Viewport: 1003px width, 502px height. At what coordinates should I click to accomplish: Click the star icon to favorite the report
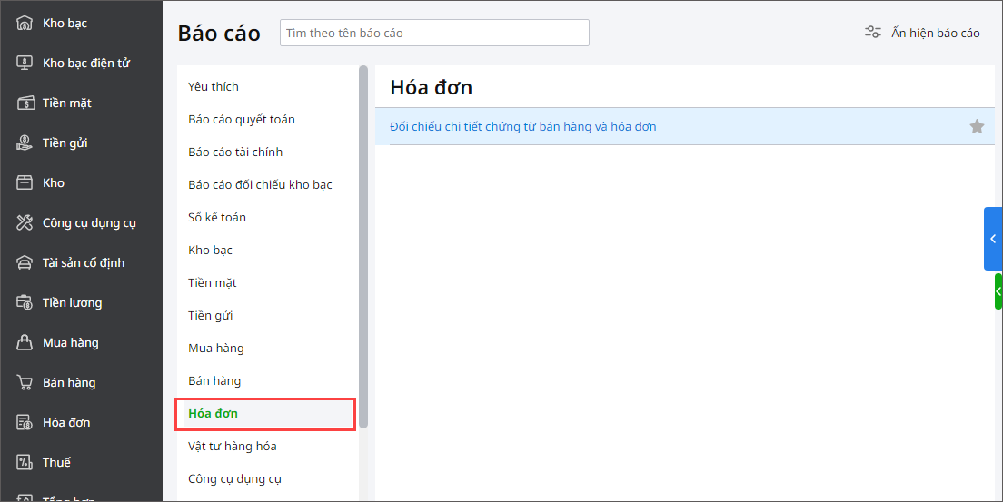click(x=977, y=126)
